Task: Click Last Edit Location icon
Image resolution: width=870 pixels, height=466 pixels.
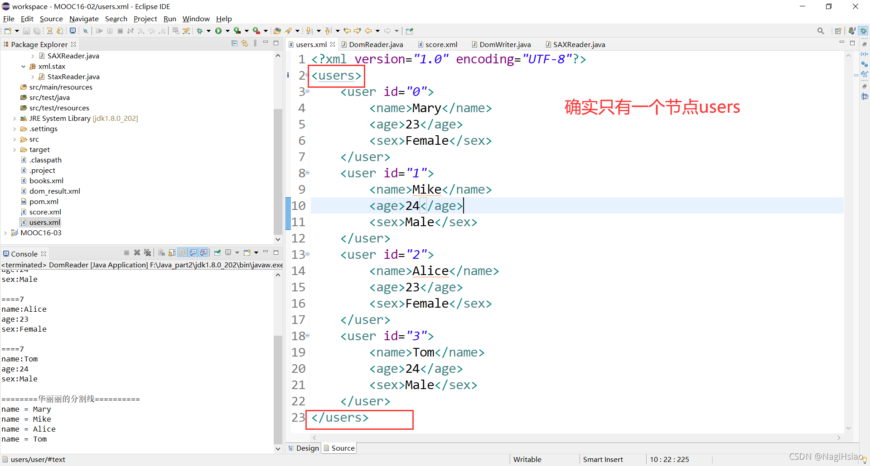Action: click(347, 31)
